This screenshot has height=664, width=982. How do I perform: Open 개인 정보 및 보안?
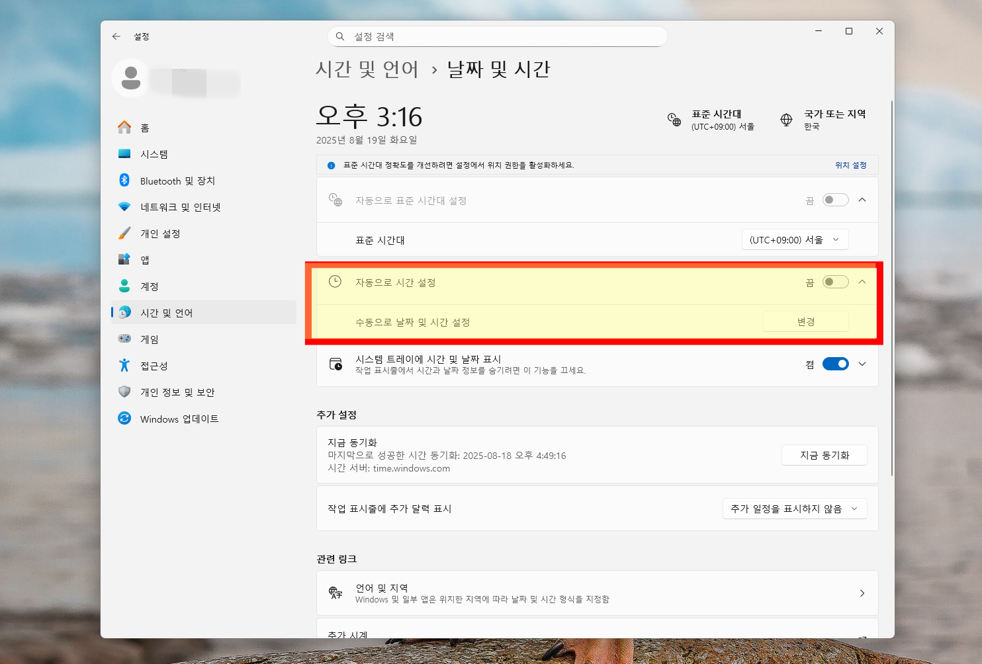coord(204,392)
